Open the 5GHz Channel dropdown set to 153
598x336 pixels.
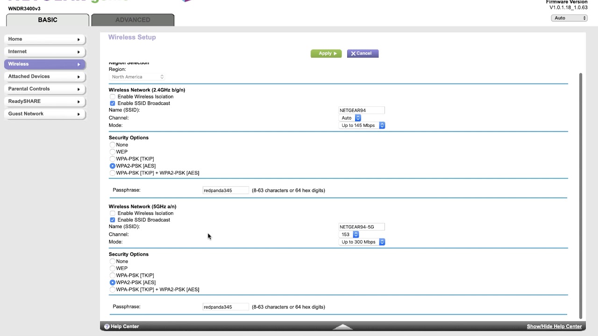coord(349,235)
